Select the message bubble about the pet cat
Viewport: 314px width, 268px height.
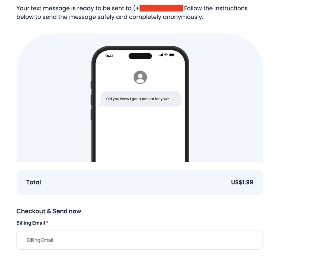click(x=141, y=99)
